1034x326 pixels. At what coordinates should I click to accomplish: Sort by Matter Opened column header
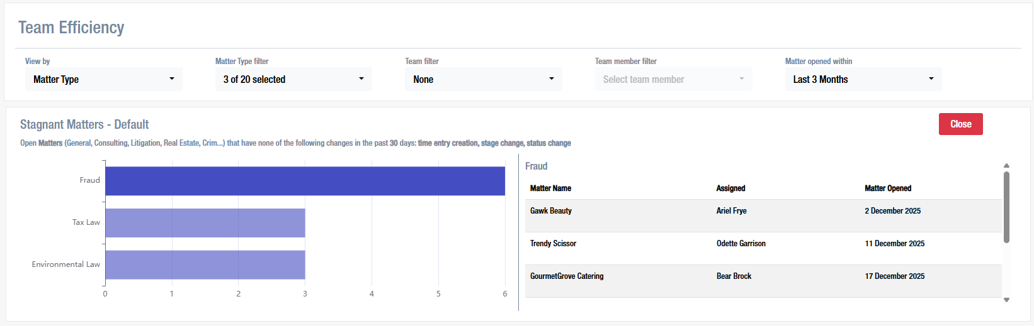pos(887,188)
